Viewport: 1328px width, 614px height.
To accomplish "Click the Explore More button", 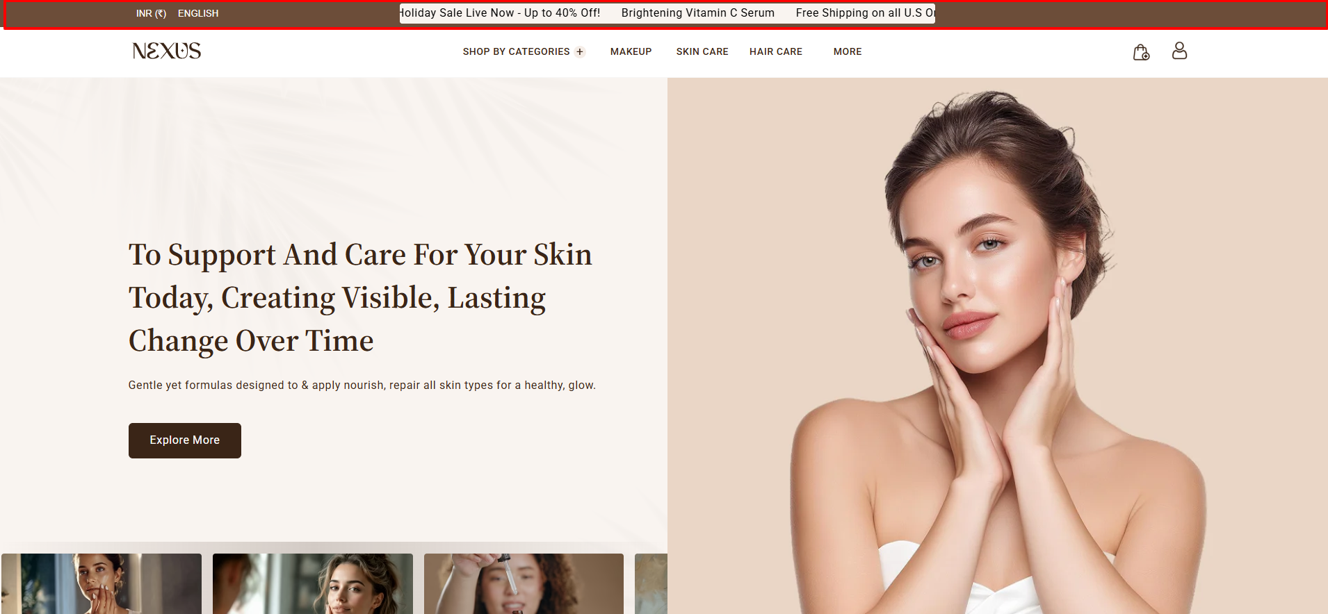I will (185, 440).
